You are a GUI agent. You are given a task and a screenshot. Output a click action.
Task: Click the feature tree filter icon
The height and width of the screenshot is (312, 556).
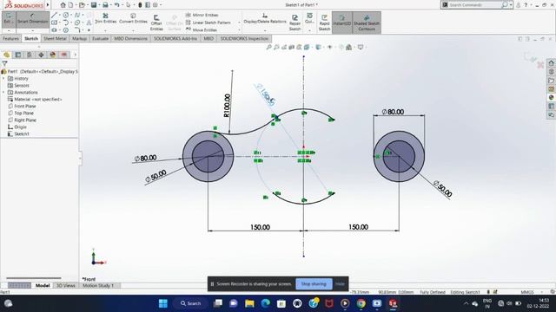coord(4,63)
